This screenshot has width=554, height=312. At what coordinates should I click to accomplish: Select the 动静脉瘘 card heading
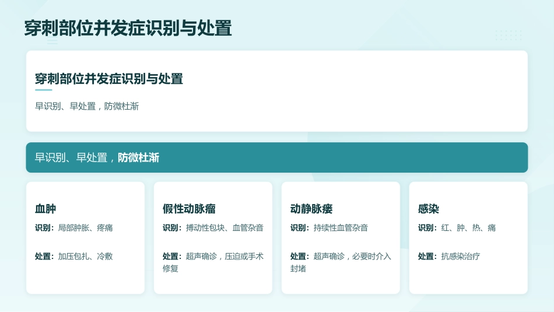(311, 209)
